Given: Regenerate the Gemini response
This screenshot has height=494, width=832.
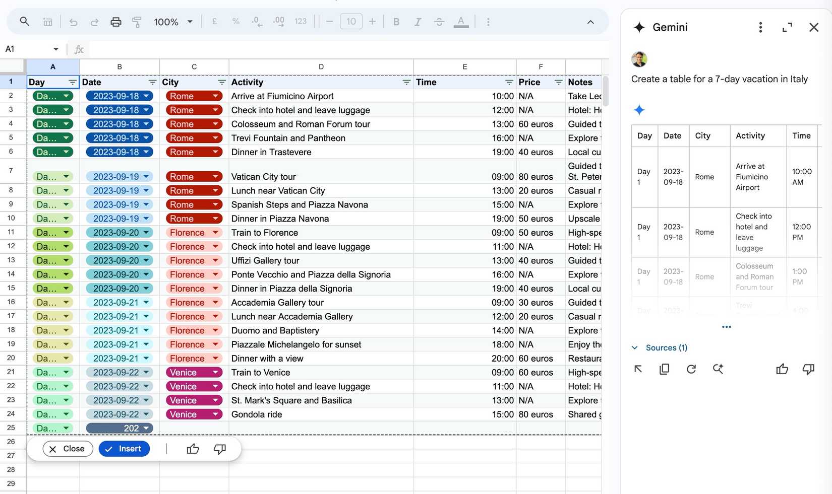Looking at the screenshot, I should 691,369.
